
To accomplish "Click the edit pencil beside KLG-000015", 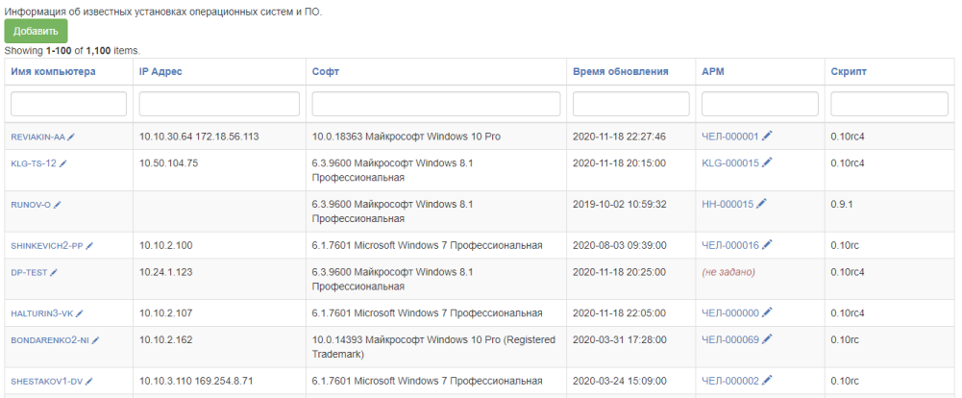I will pyautogui.click(x=767, y=162).
